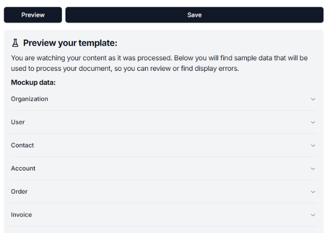
Task: Click the Preview button
Action: point(33,15)
